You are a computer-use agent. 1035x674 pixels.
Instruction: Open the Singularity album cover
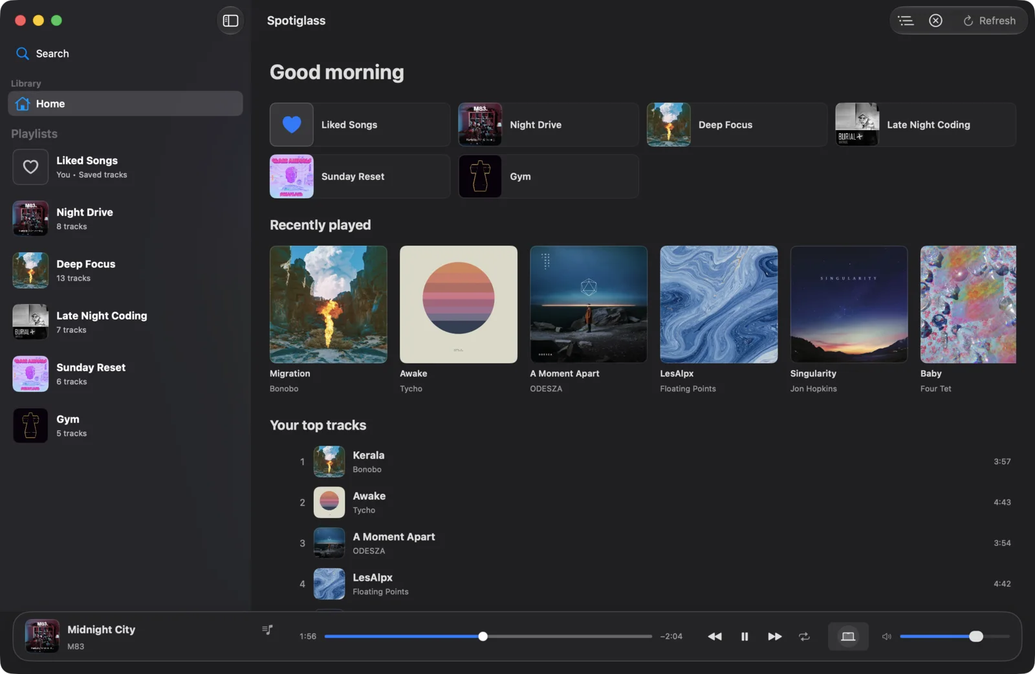click(x=849, y=304)
